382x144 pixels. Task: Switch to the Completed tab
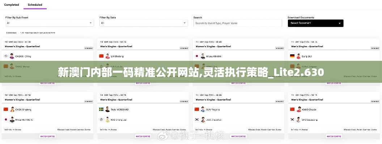click(12, 5)
